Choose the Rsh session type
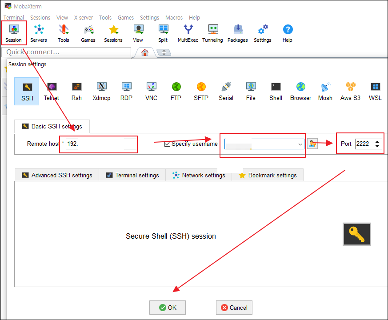 pyautogui.click(x=76, y=91)
